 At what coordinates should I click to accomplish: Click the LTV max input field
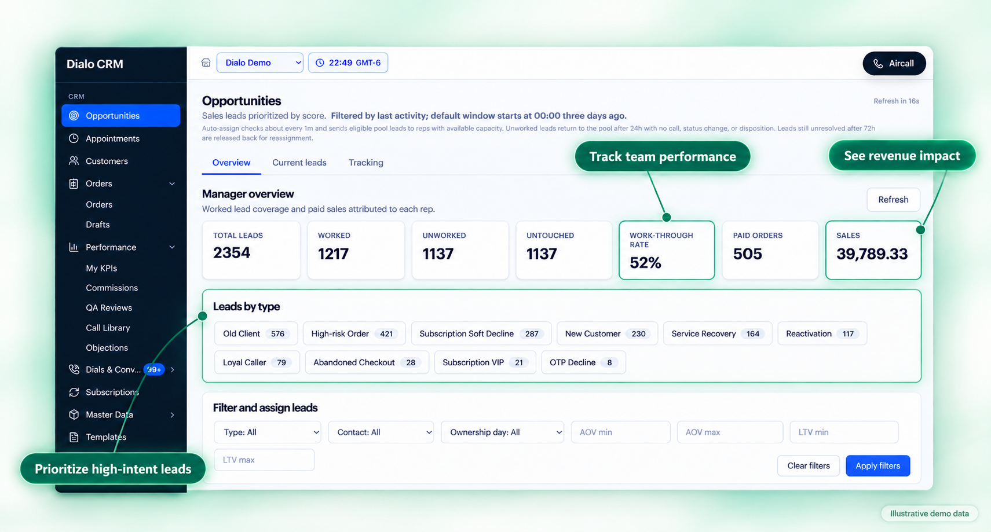[x=264, y=460]
